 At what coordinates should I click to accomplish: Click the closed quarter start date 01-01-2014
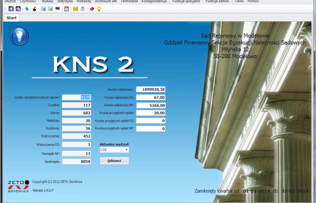[x=256, y=191]
